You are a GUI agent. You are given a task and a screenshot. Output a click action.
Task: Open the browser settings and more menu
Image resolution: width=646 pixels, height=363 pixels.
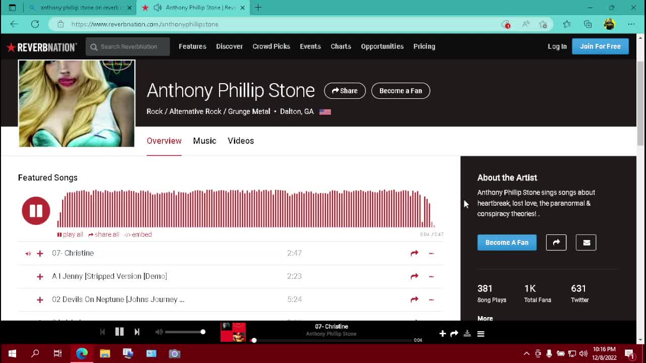click(x=631, y=24)
